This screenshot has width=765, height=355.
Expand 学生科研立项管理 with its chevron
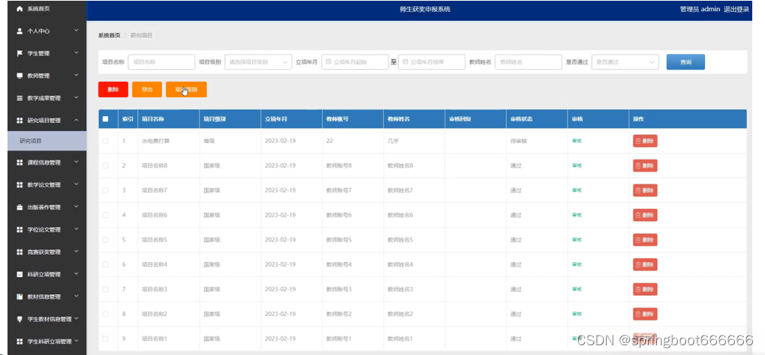click(76, 341)
